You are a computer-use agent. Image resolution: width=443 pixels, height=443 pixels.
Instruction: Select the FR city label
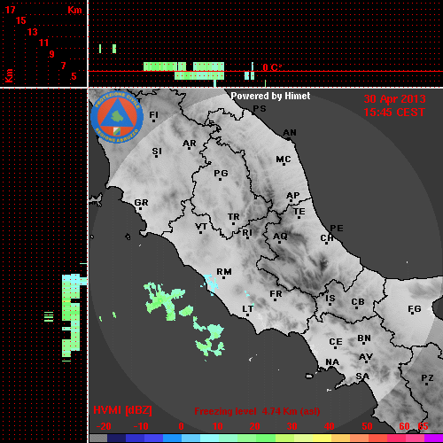coord(276,294)
